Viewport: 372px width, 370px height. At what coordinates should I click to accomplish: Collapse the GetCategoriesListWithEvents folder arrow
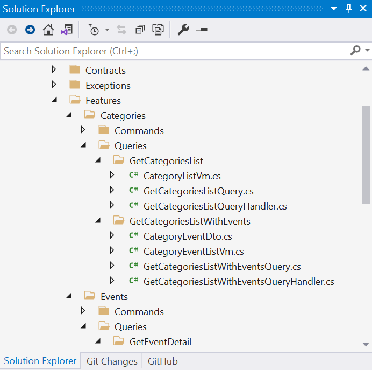[98, 220]
